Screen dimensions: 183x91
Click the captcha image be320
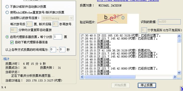[x=112, y=19]
